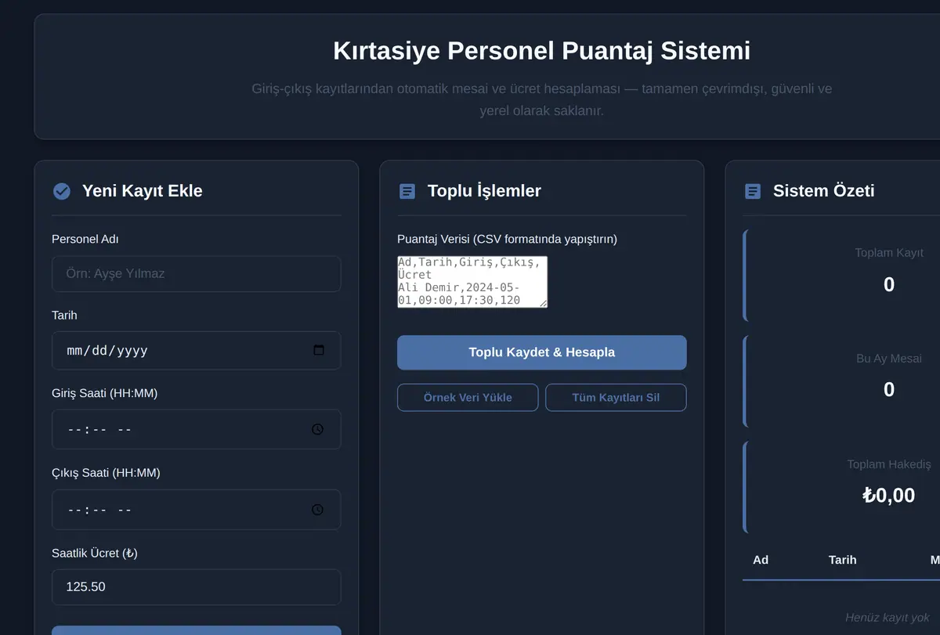
Task: Open the clock picker in Giriş Saati field
Action: coord(317,429)
